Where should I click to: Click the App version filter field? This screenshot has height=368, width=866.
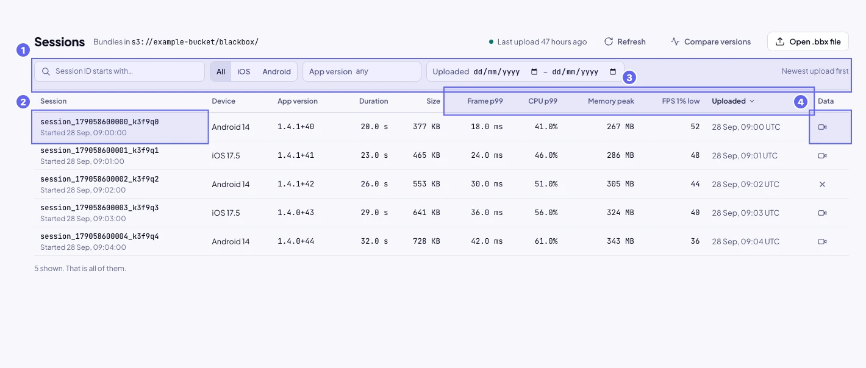tap(362, 71)
